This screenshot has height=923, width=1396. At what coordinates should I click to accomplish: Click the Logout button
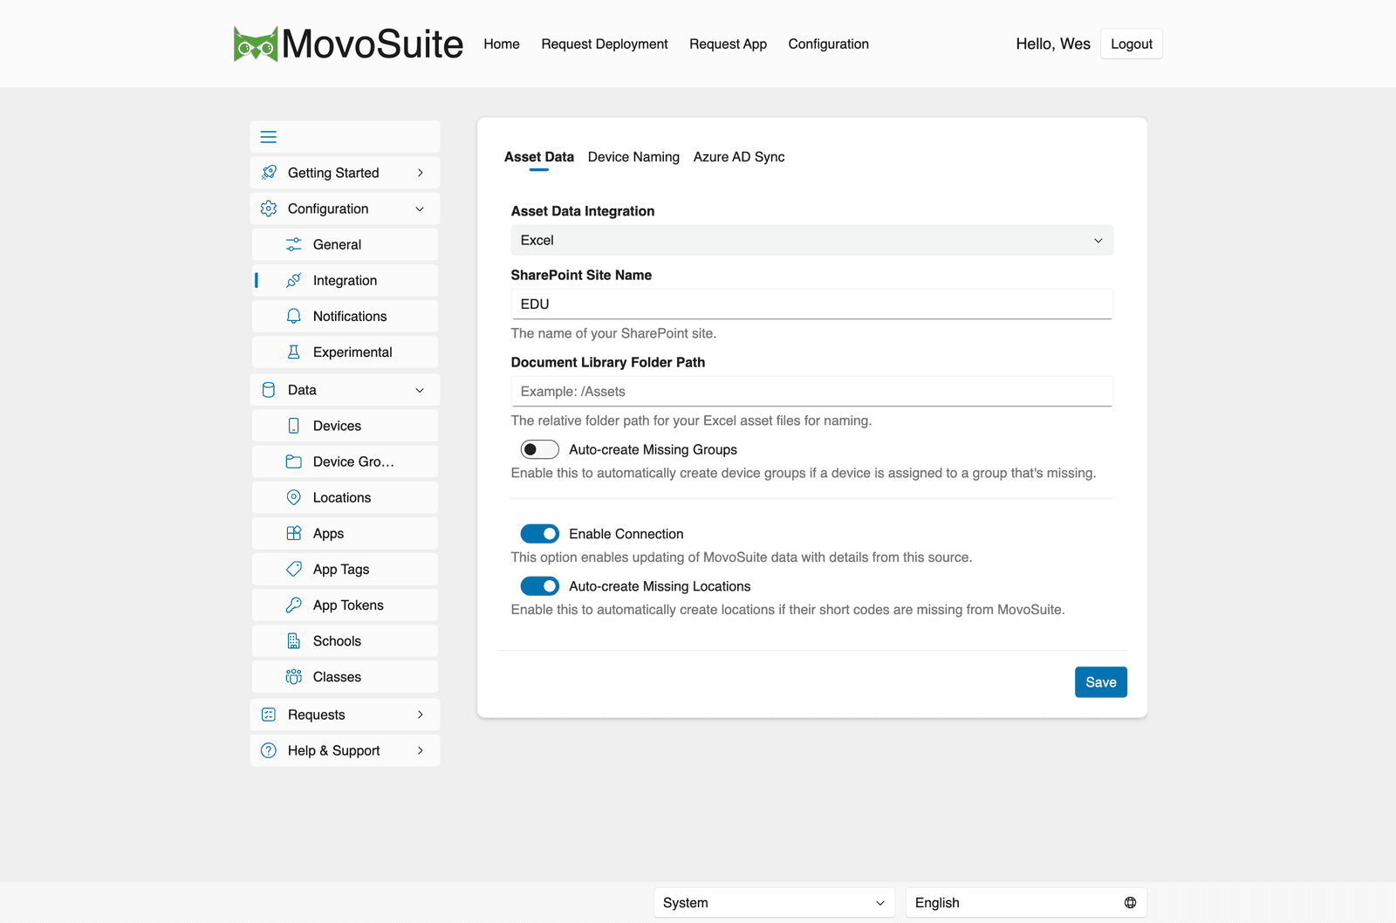tap(1132, 44)
